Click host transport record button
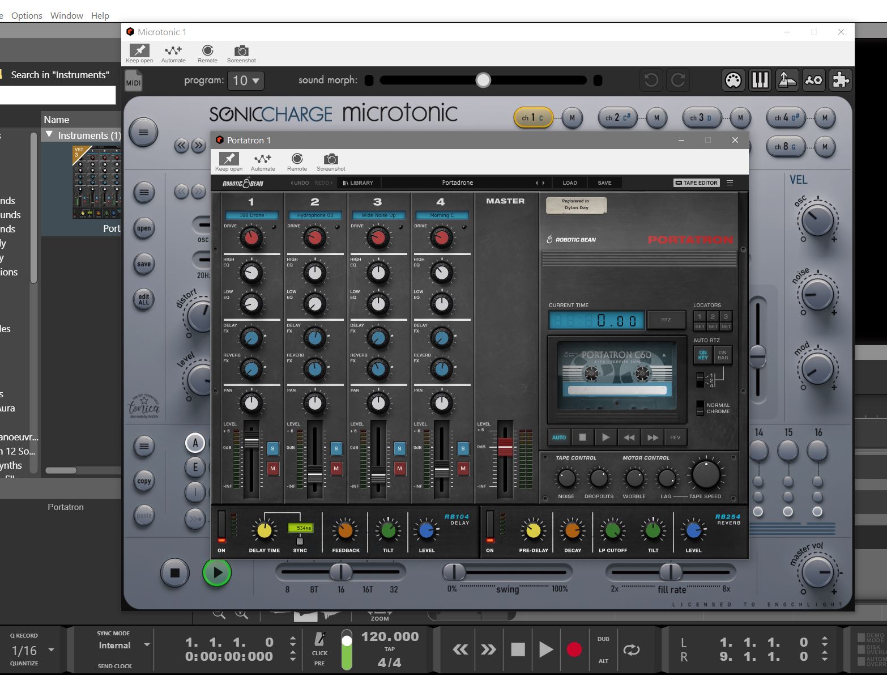 coord(574,649)
